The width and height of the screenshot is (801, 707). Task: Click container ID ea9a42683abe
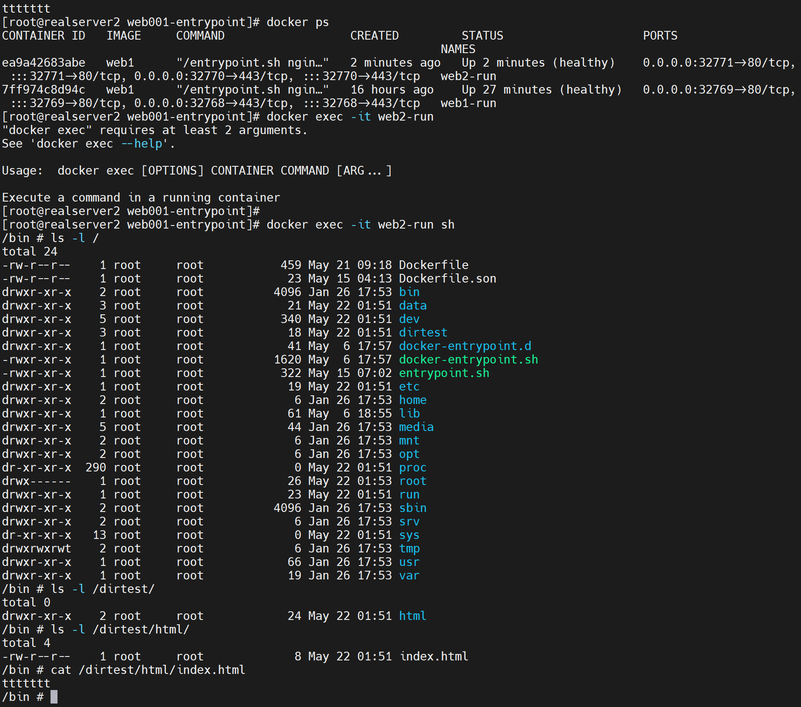click(x=44, y=63)
